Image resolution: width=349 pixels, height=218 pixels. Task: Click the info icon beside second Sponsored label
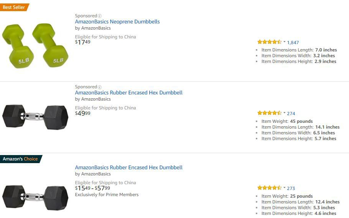pos(100,87)
